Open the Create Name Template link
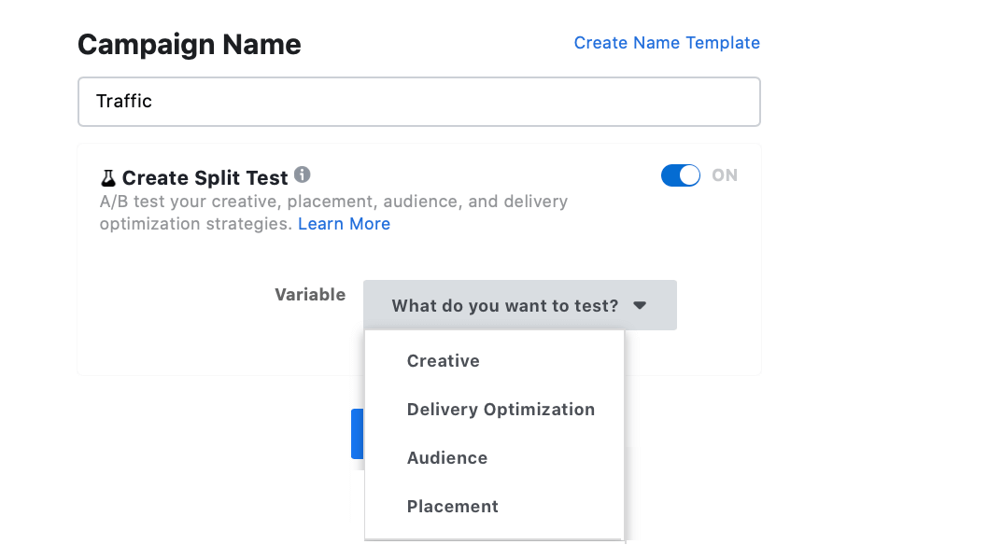The height and width of the screenshot is (558, 988). [x=667, y=43]
